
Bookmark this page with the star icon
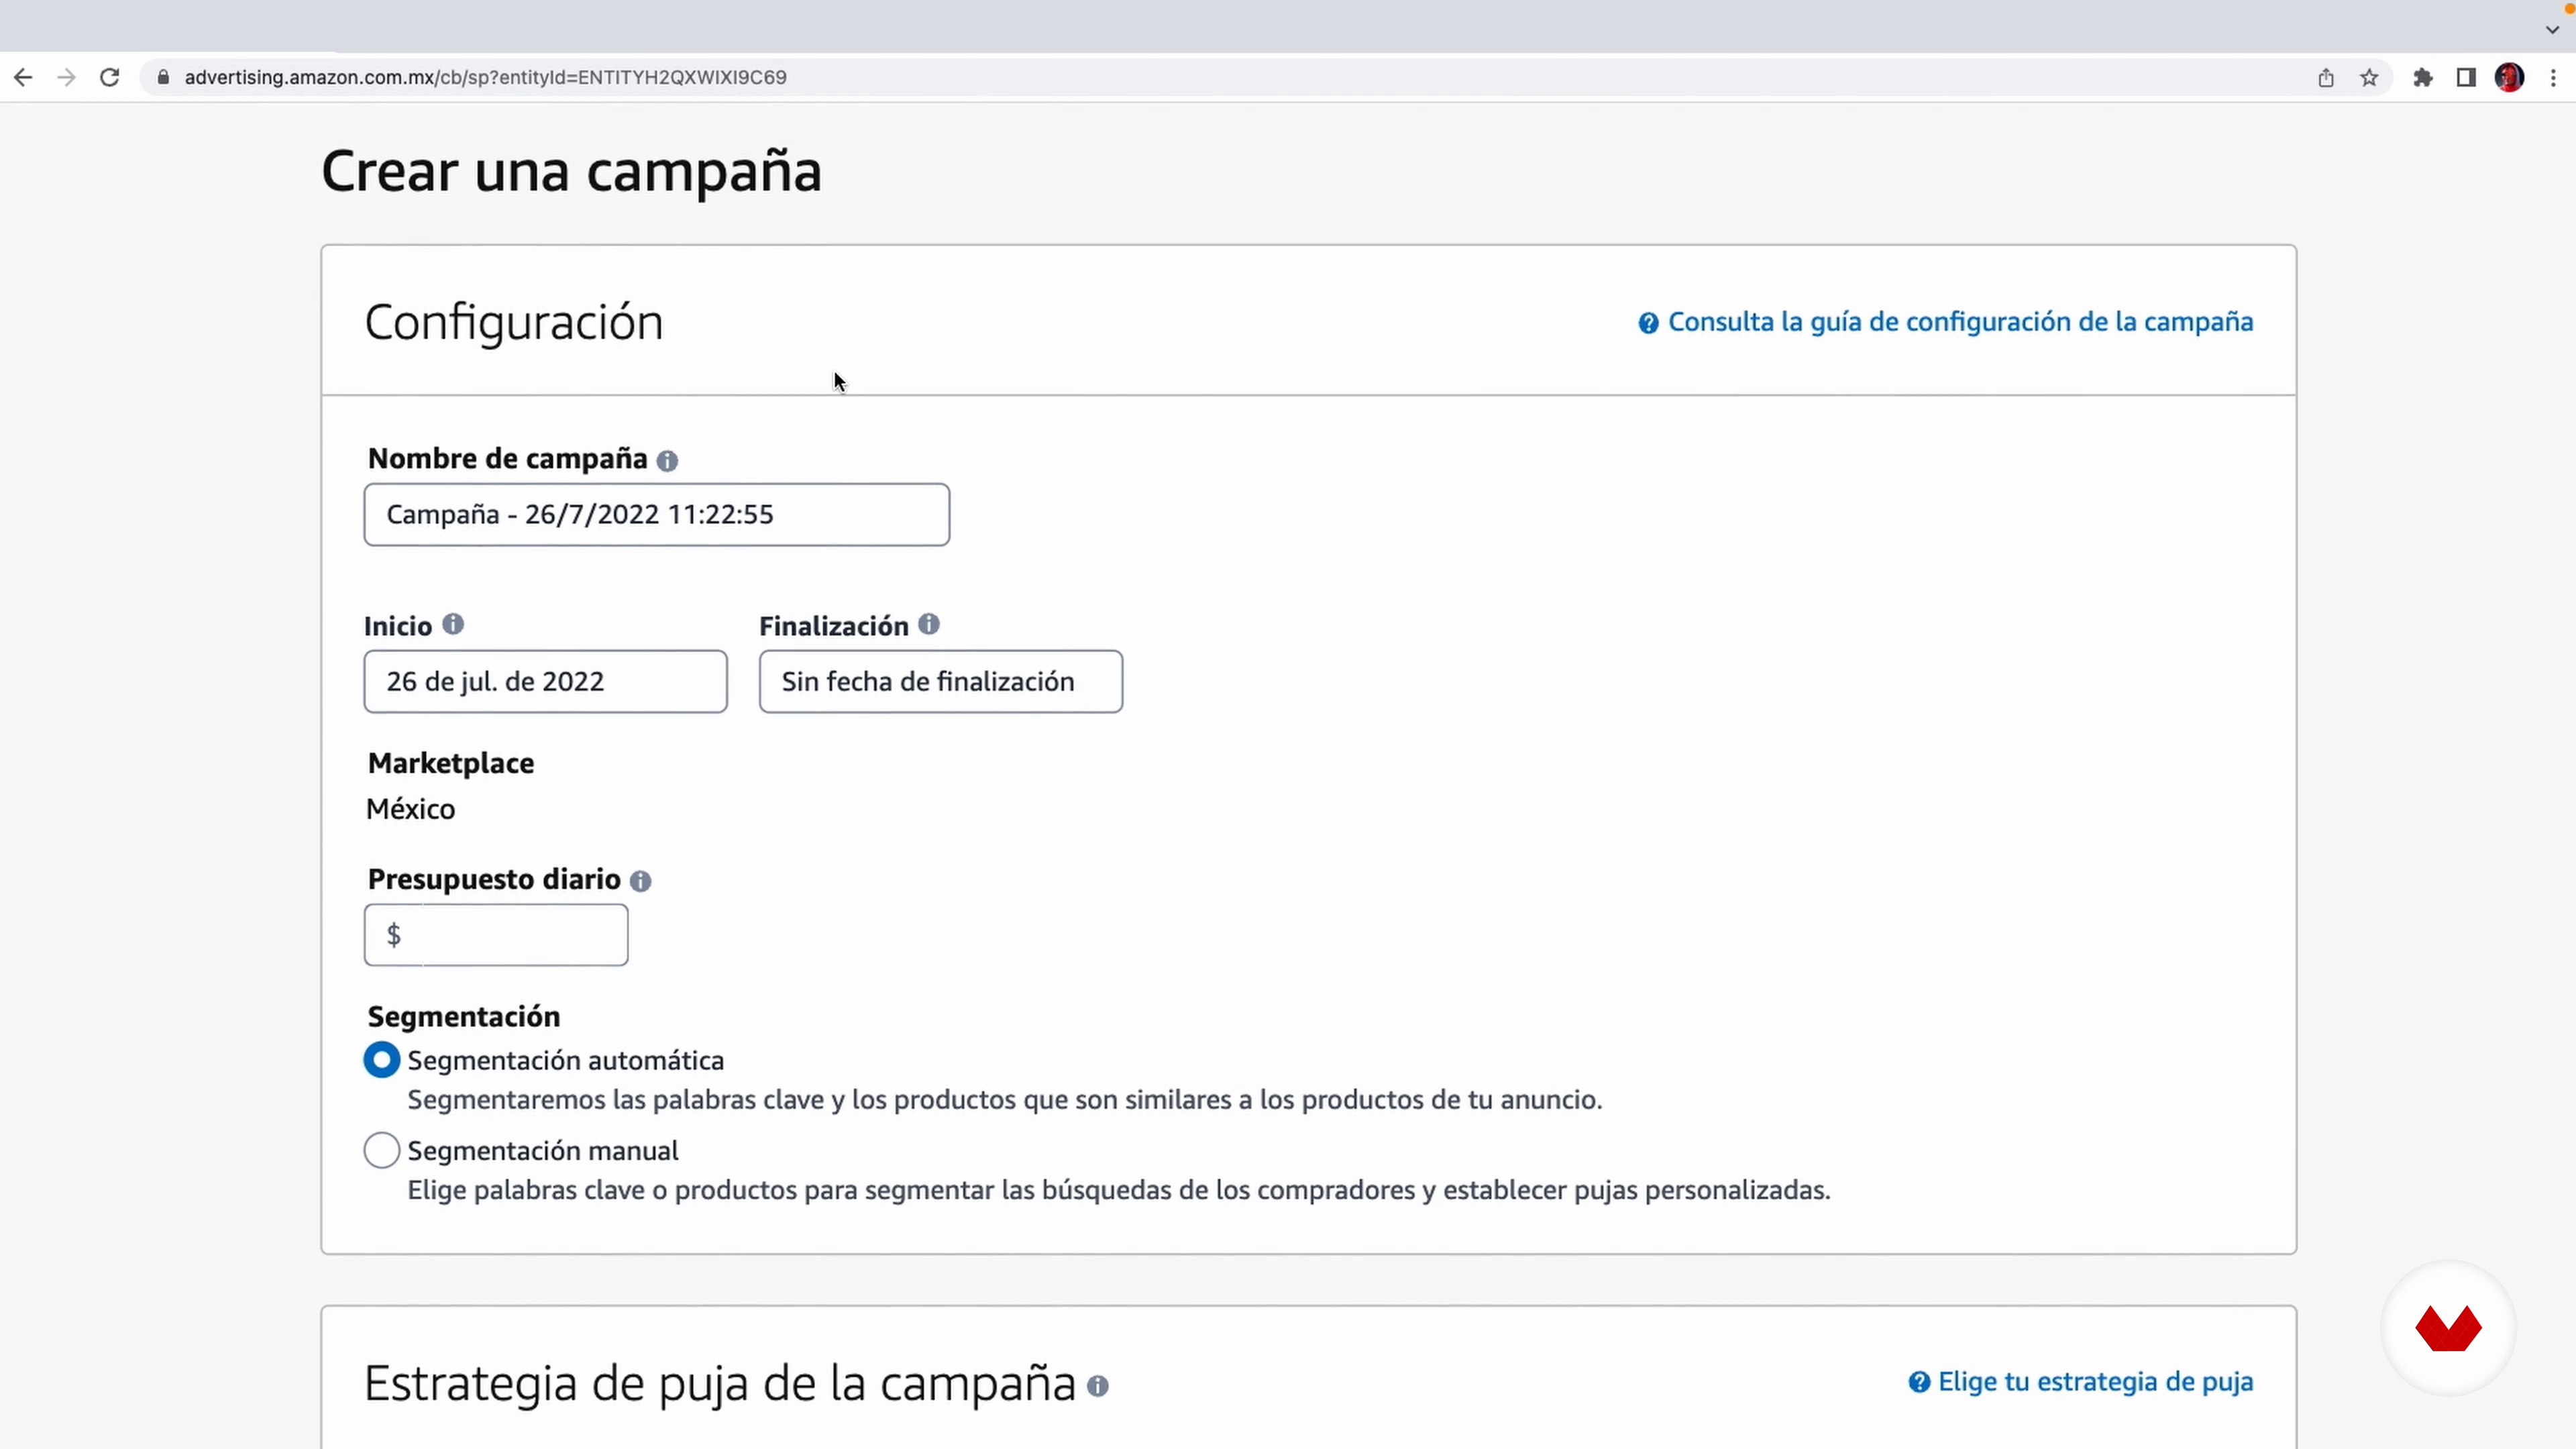pos(2369,77)
